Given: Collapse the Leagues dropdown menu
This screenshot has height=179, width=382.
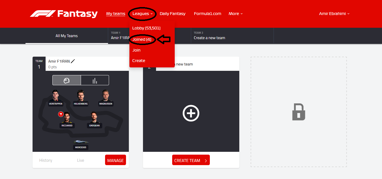Looking at the screenshot, I should [142, 14].
